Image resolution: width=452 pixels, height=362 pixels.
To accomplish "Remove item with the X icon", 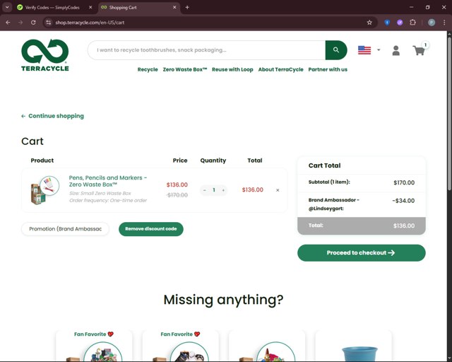I will click(x=278, y=190).
